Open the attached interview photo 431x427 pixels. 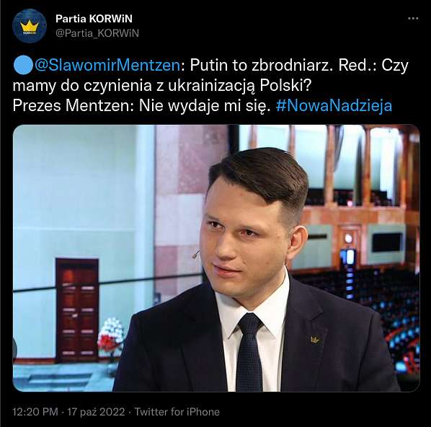pyautogui.click(x=216, y=258)
